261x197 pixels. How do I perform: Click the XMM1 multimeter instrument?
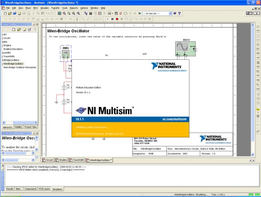(66, 54)
